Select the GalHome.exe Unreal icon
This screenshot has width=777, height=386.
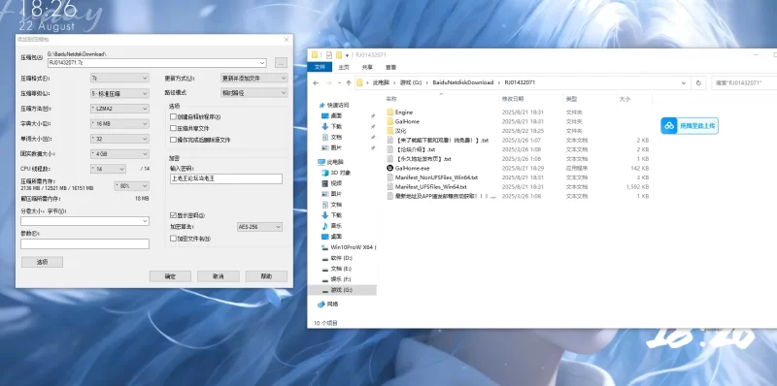point(390,168)
